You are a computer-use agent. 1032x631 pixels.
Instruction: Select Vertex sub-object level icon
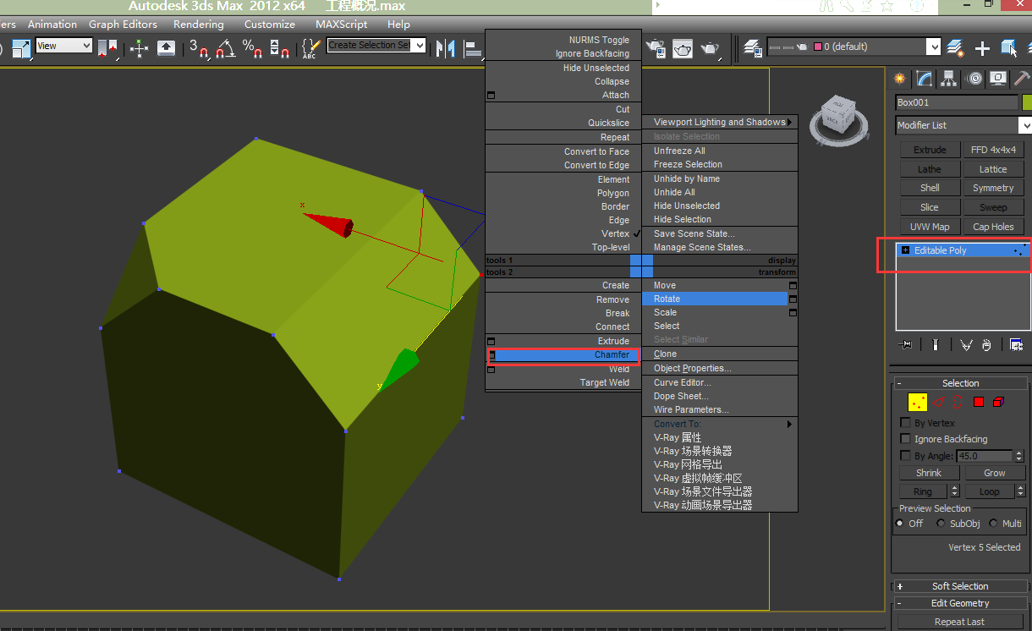918,402
